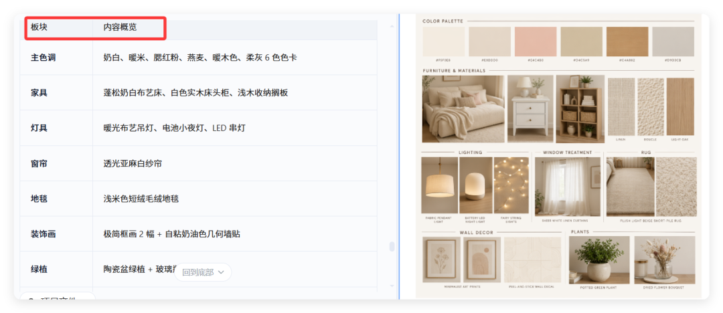Click the 回到底部 button

point(203,272)
